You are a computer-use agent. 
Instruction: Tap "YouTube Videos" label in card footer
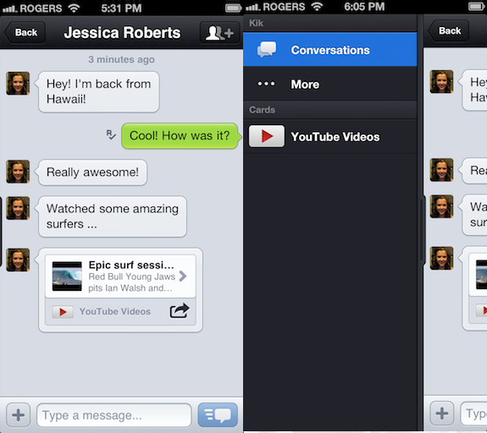tap(115, 311)
